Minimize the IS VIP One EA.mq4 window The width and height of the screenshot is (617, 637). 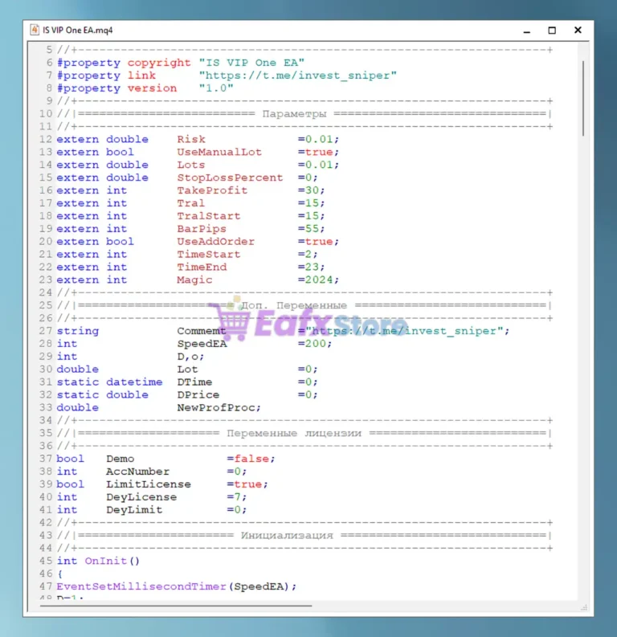coord(527,31)
